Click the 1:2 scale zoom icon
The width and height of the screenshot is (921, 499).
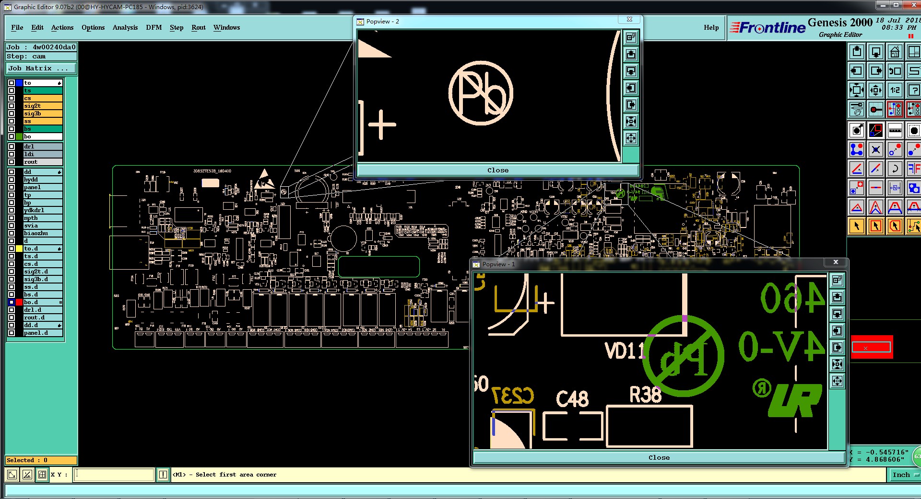point(895,90)
